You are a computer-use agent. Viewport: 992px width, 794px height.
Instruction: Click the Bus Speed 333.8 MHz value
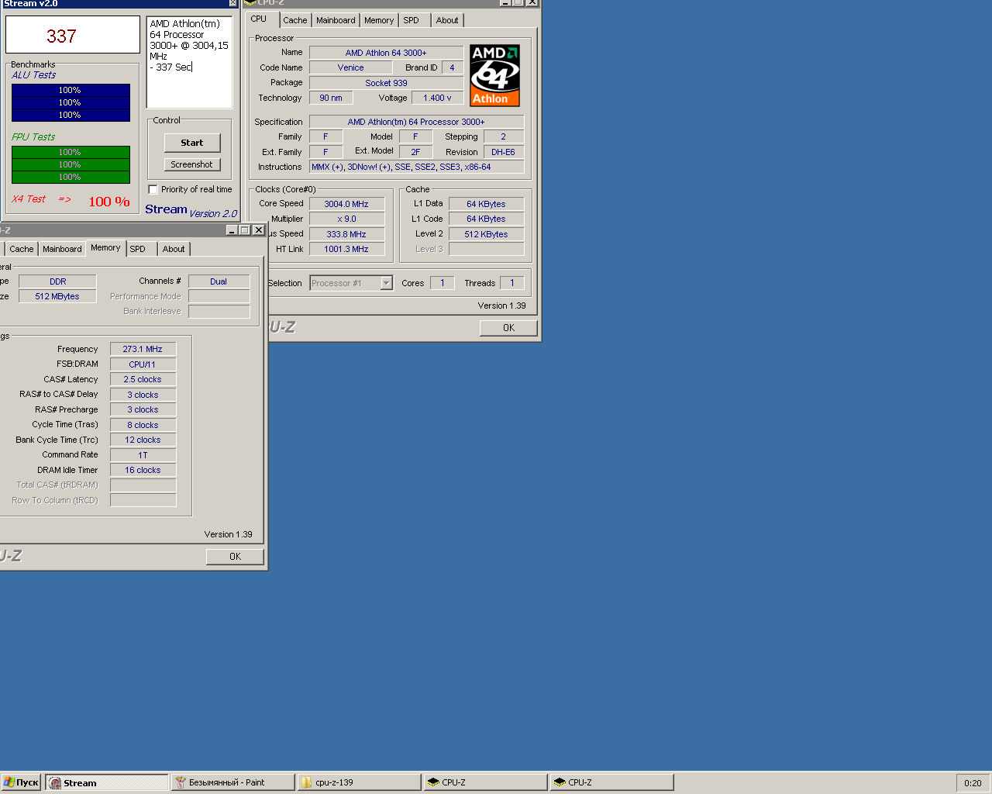(x=346, y=234)
